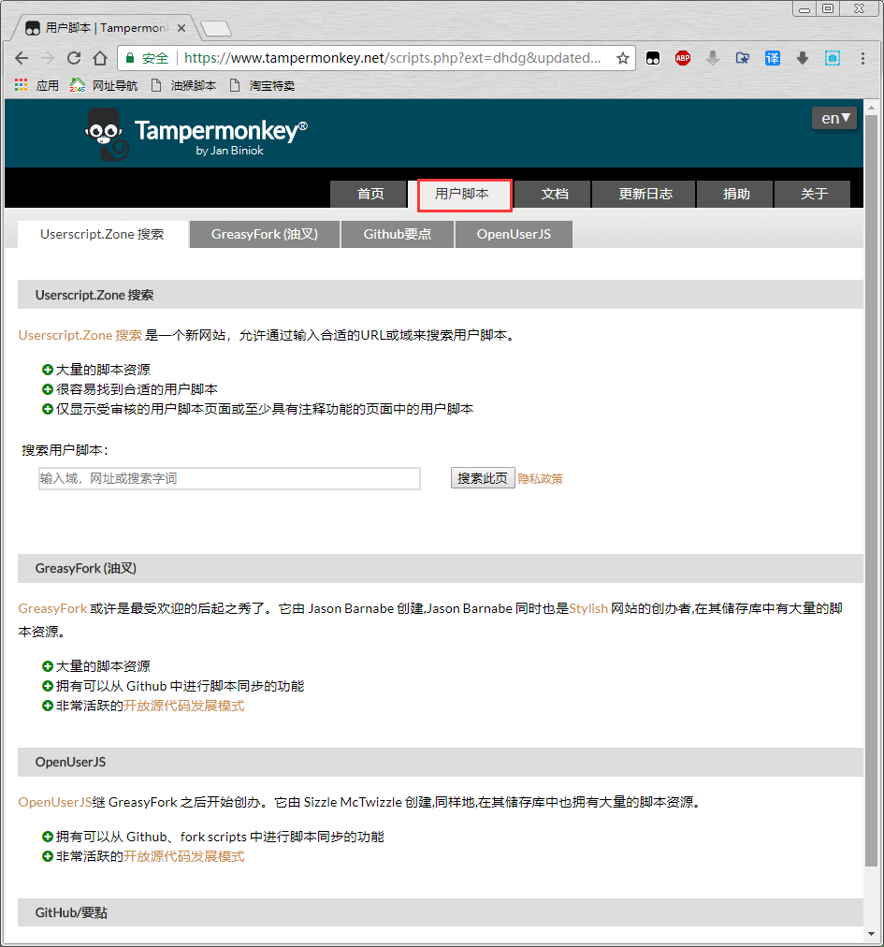The width and height of the screenshot is (884, 947).
Task: Open the en language dropdown
Action: pos(833,118)
